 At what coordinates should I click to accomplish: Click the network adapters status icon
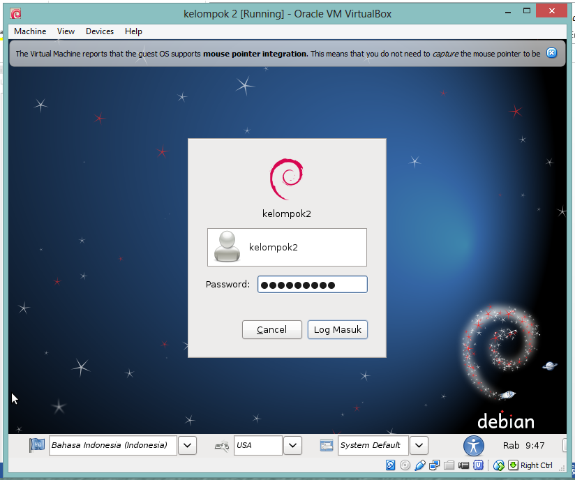tap(434, 465)
